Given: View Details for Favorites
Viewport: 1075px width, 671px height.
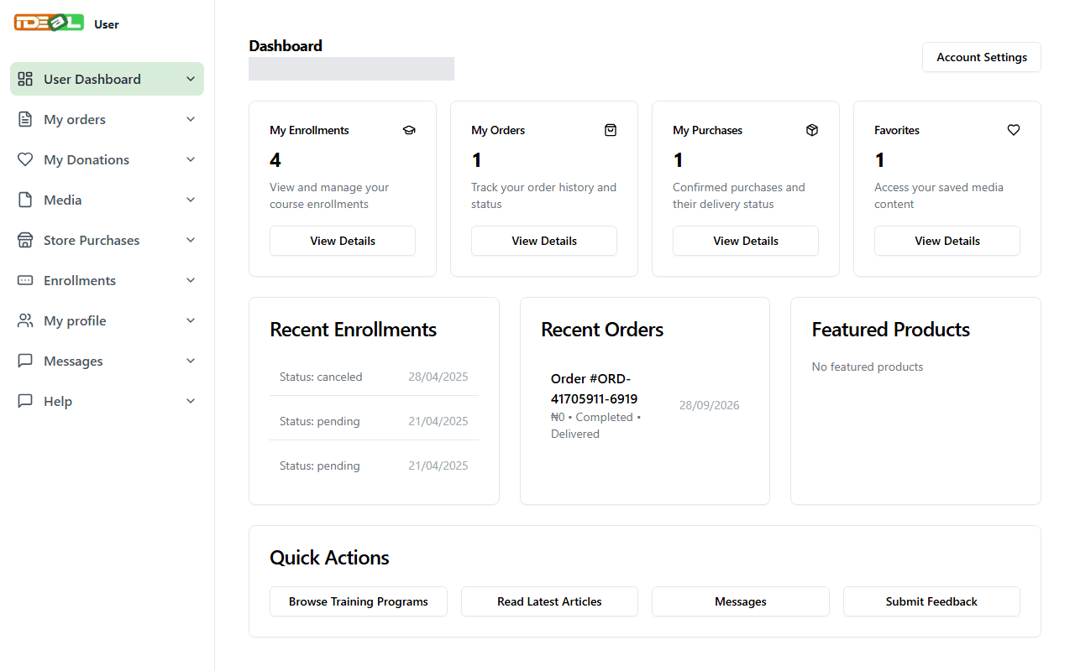Looking at the screenshot, I should (947, 241).
